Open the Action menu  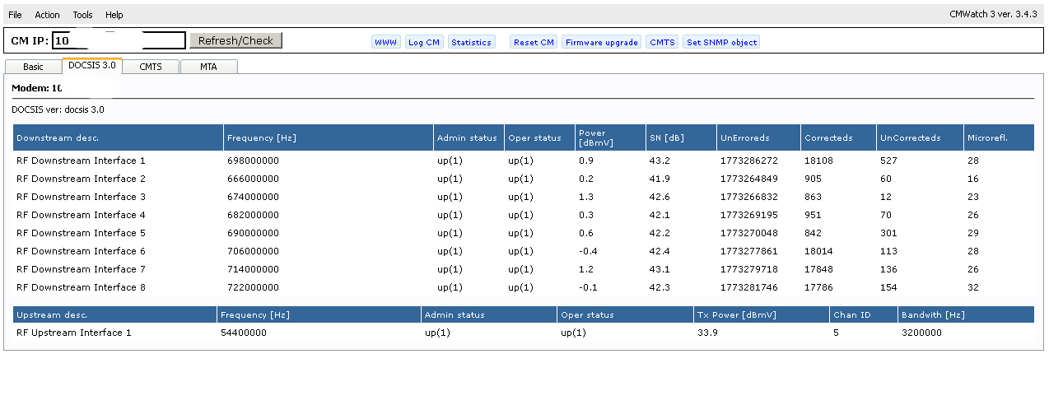click(x=47, y=15)
